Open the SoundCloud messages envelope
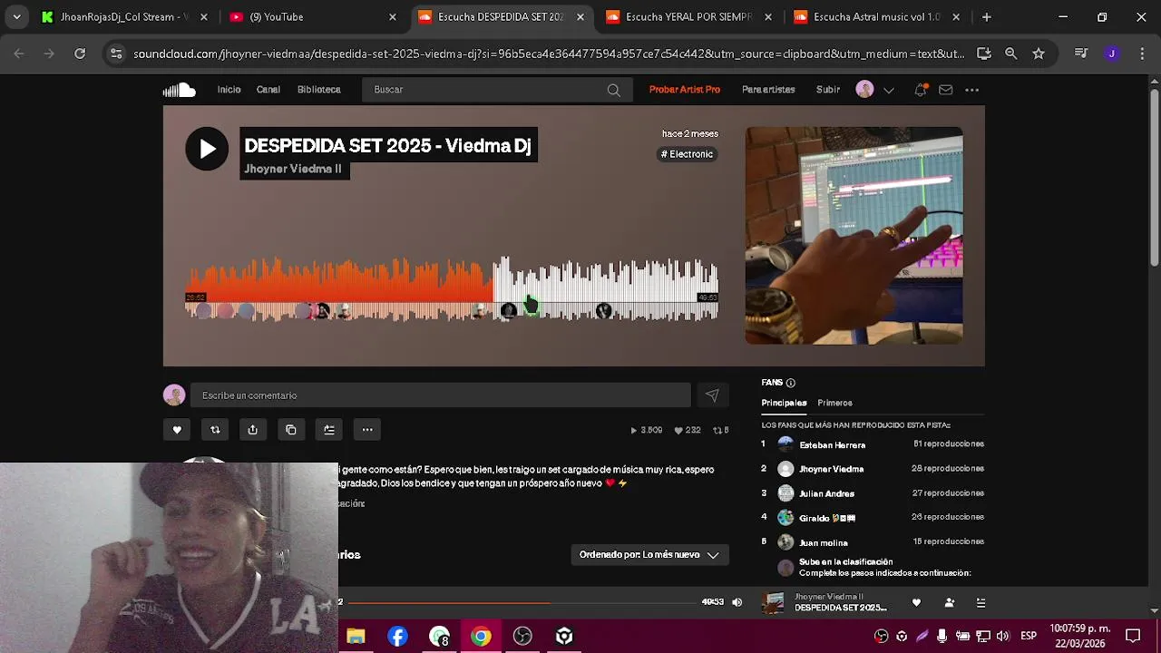This screenshot has height=653, width=1161. pos(946,90)
